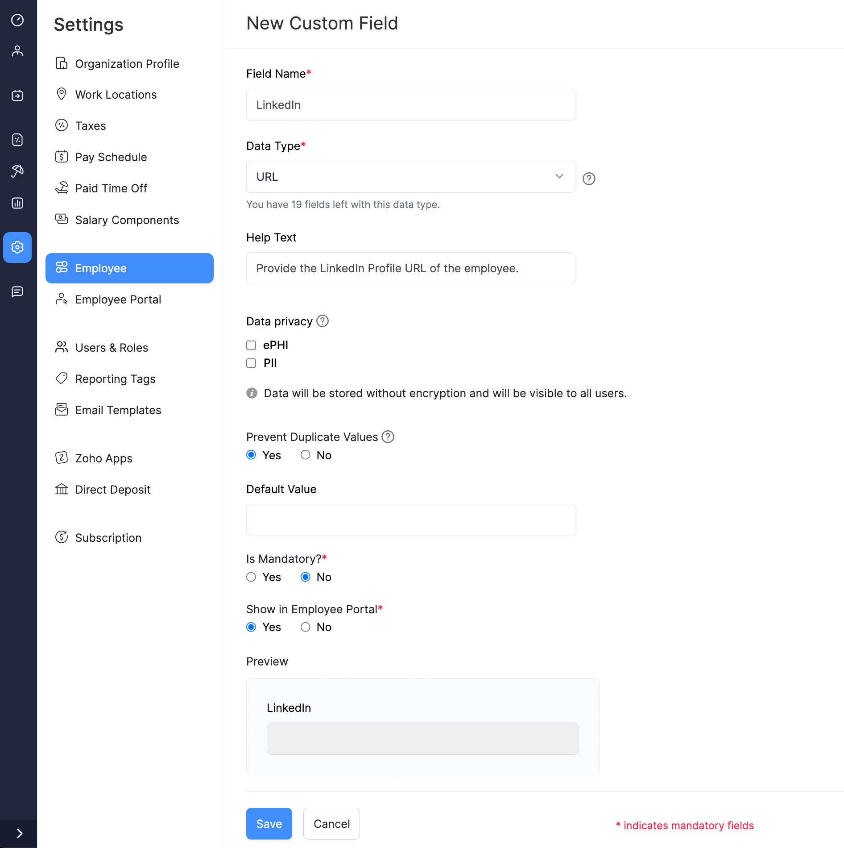The width and height of the screenshot is (844, 848).
Task: Click the Data Type help question mark
Action: tap(588, 179)
